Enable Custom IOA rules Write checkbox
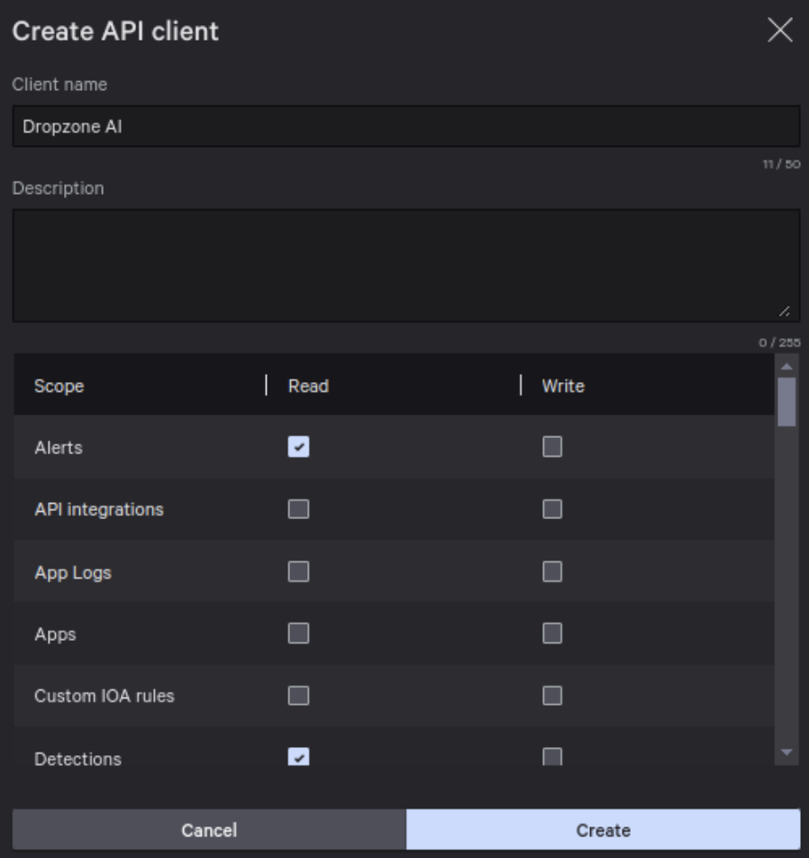The width and height of the screenshot is (809, 858). pos(552,696)
